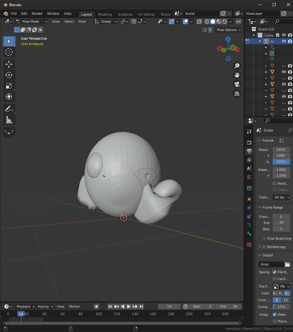
Task: Open the Pose menu in viewport header
Action: click(82, 22)
